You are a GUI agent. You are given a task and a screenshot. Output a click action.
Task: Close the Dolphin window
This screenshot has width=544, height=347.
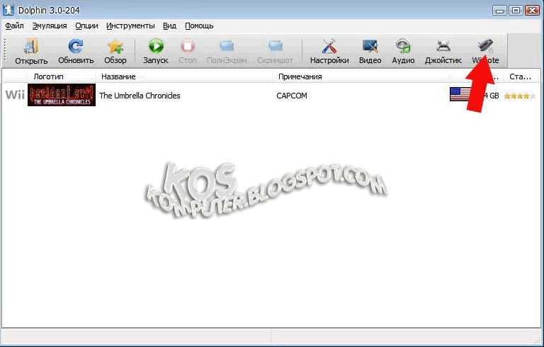[x=532, y=10]
